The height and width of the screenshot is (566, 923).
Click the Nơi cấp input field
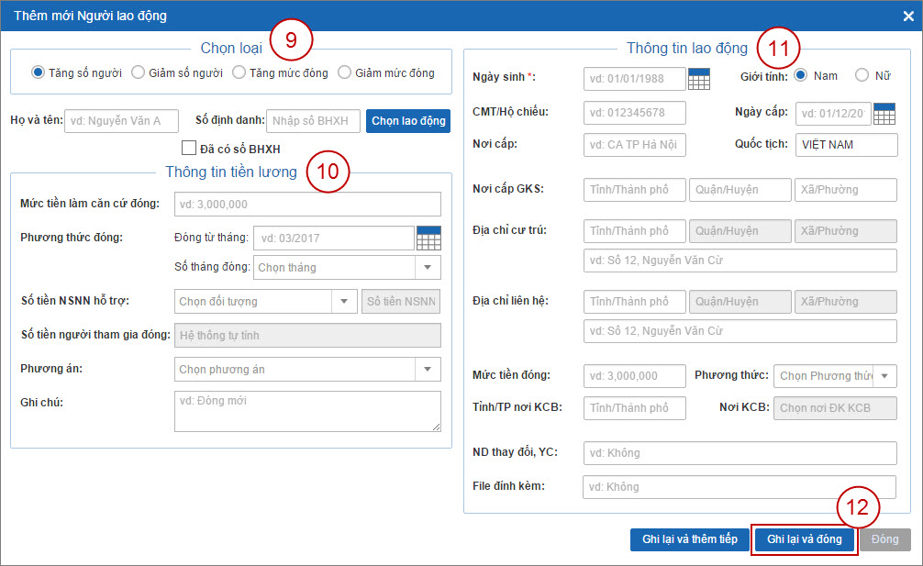point(635,145)
